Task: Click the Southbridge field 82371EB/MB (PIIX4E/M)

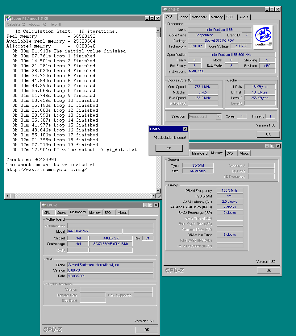Action: tap(110, 244)
